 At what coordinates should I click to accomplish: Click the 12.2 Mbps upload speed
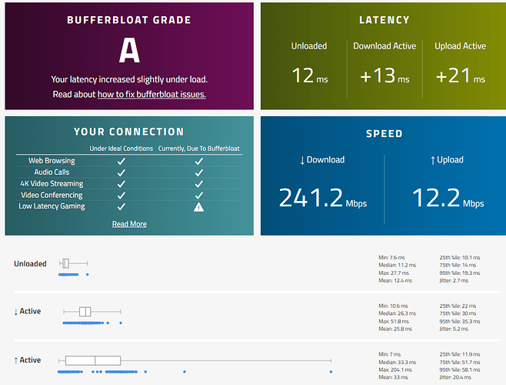[x=448, y=198]
